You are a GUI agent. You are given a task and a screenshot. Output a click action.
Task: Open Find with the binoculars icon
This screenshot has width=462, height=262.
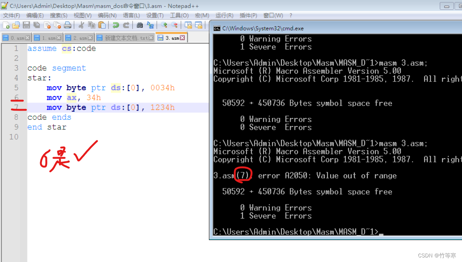(140, 25)
